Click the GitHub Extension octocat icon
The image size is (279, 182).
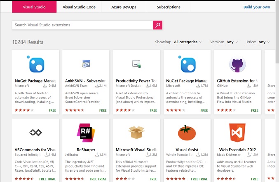pos(237,64)
